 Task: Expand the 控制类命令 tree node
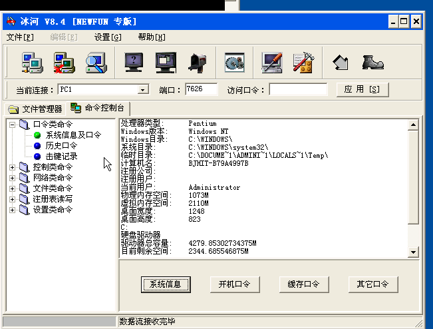(12, 167)
